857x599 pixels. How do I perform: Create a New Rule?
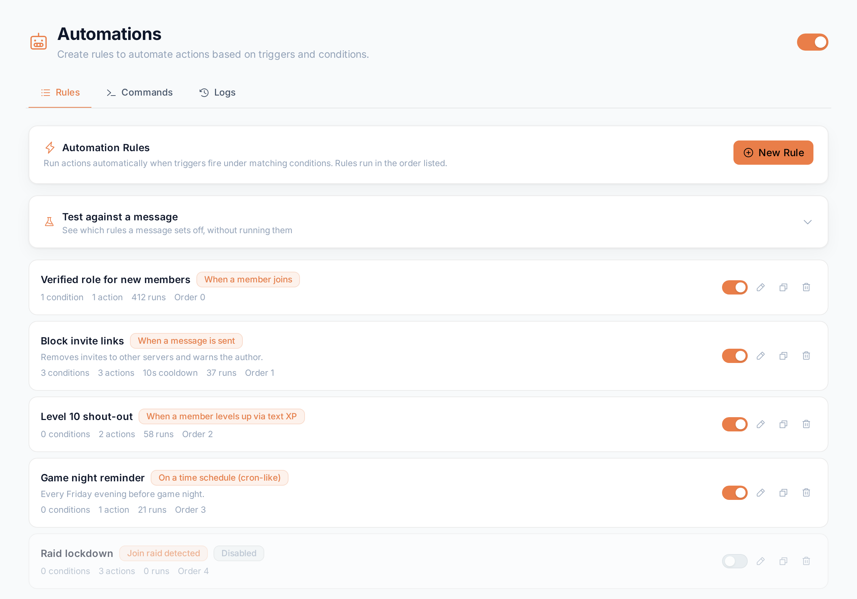coord(773,153)
